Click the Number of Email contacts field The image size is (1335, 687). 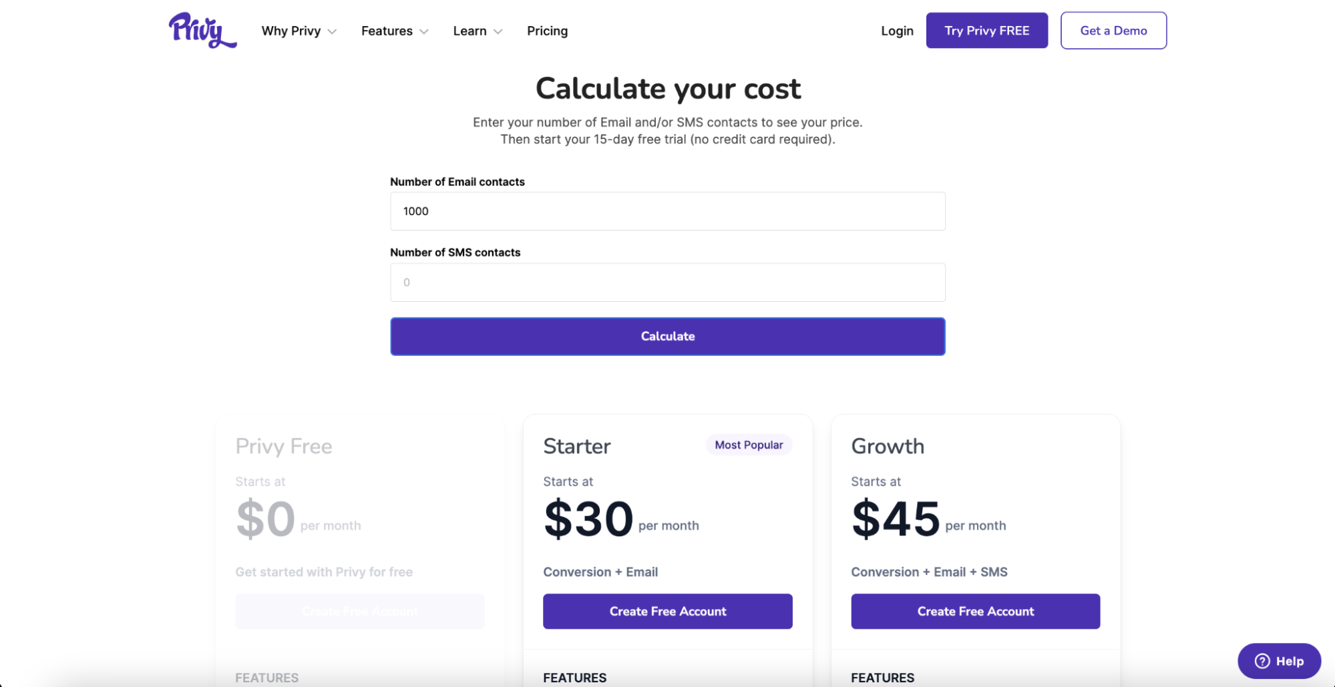pos(667,211)
